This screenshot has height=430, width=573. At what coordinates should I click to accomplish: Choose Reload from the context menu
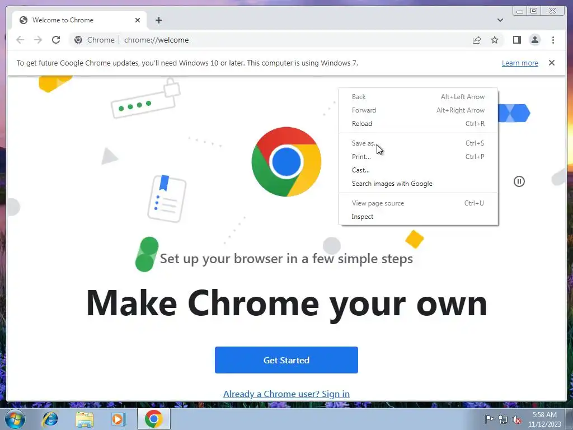click(418, 124)
